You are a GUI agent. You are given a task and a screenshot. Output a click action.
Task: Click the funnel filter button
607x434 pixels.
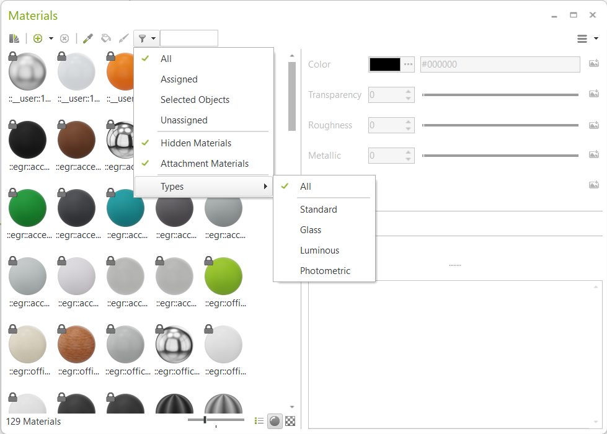143,38
